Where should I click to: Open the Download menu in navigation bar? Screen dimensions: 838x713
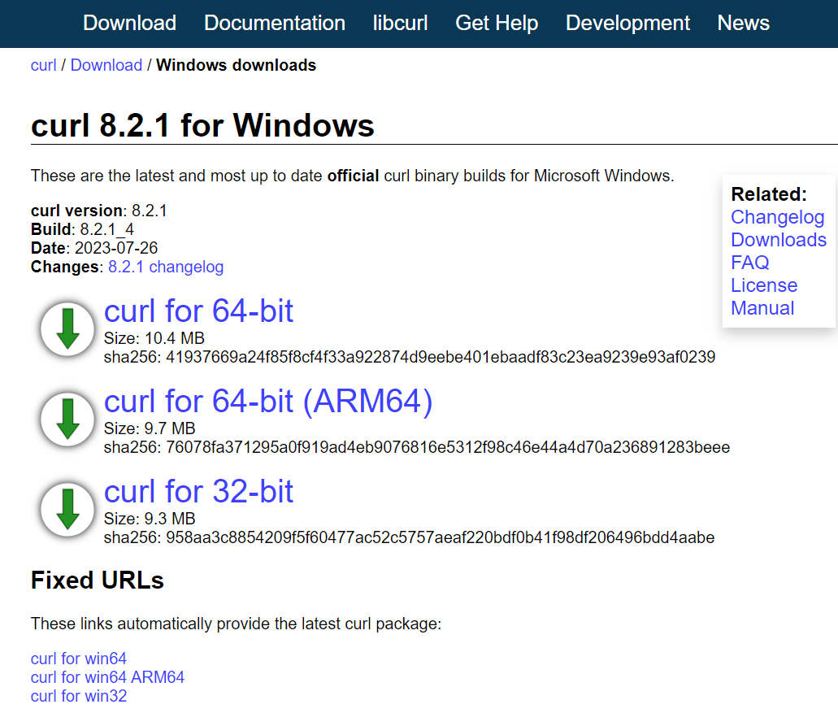(x=129, y=23)
